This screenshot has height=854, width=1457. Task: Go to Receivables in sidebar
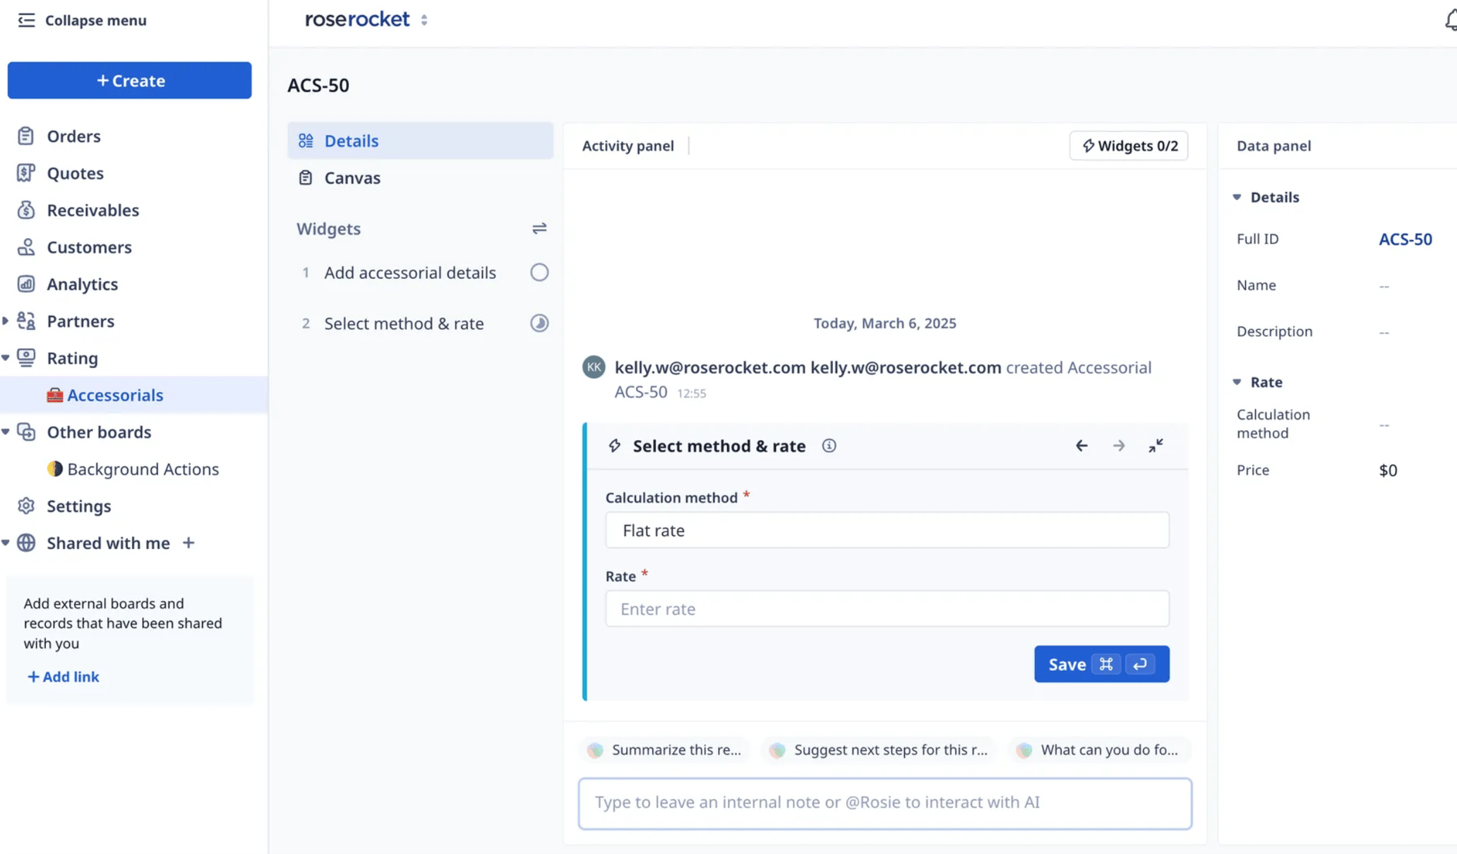click(x=92, y=210)
